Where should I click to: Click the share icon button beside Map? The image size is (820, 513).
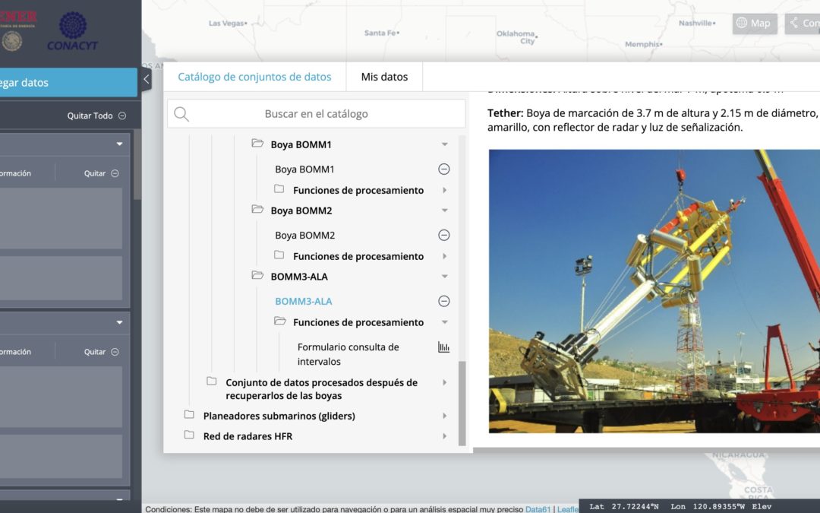point(803,24)
